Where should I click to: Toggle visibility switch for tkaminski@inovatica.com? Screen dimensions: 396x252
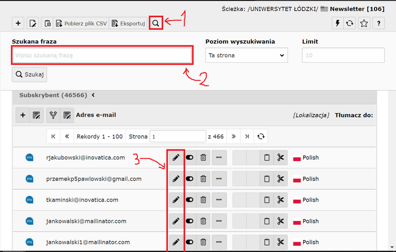tap(190, 200)
